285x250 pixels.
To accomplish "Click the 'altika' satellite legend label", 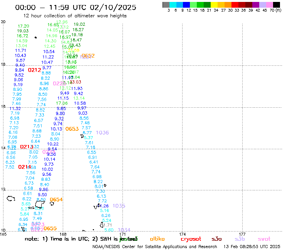I will [157, 239].
